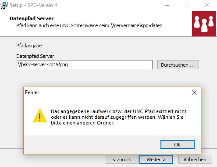Screen dimensions: 217x167
Task: Continue with the Weiter button
Action: 156,160
